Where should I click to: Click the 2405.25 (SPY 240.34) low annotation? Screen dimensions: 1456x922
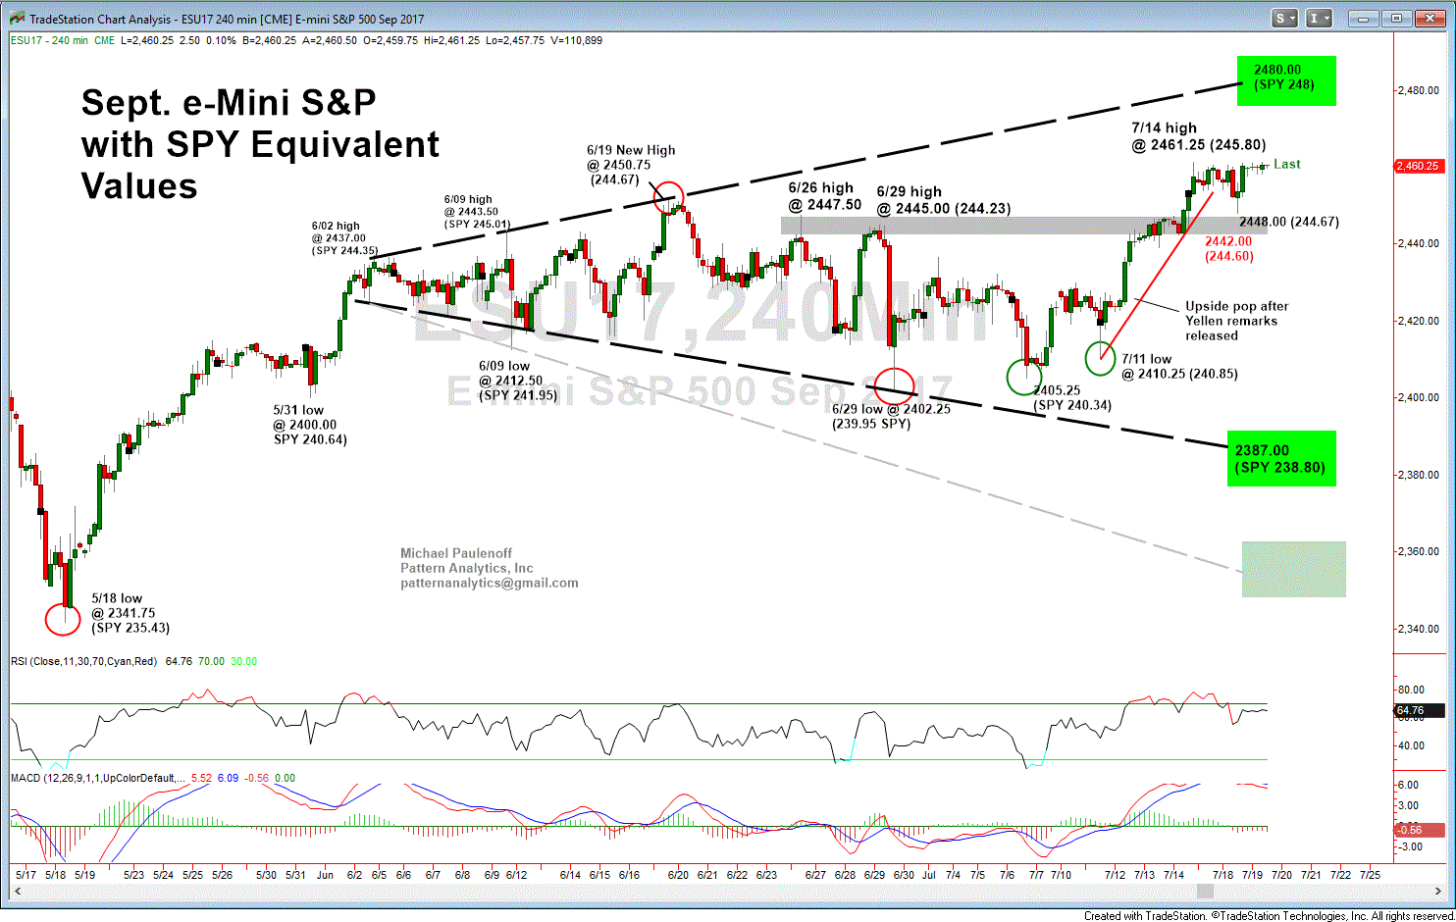tap(1071, 397)
